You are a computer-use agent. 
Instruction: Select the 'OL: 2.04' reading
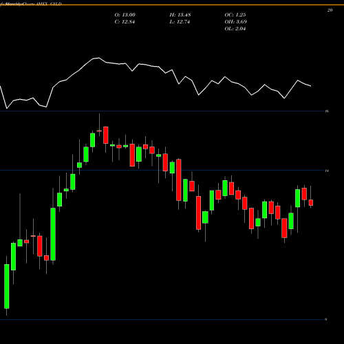235,29
